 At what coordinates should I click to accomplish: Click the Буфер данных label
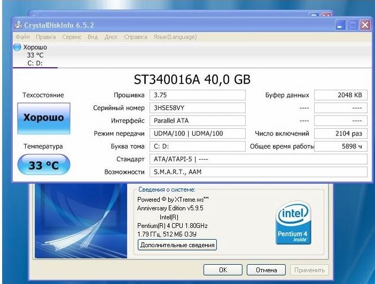[x=287, y=95]
